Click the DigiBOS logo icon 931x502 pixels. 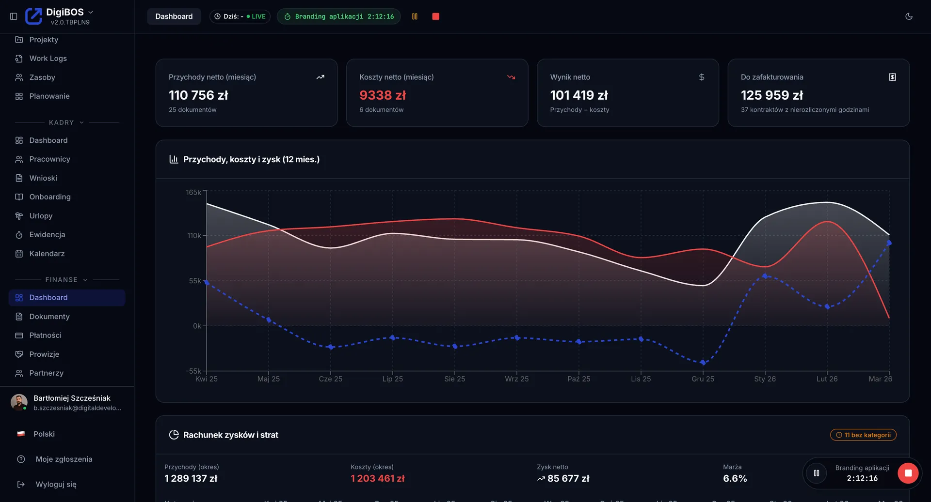[33, 16]
